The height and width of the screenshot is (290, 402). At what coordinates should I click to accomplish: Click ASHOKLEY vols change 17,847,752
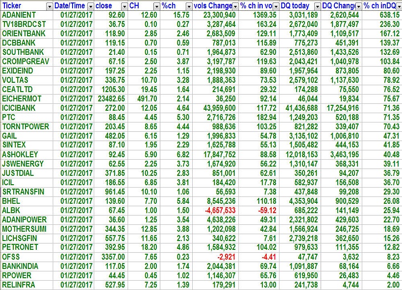(220, 154)
